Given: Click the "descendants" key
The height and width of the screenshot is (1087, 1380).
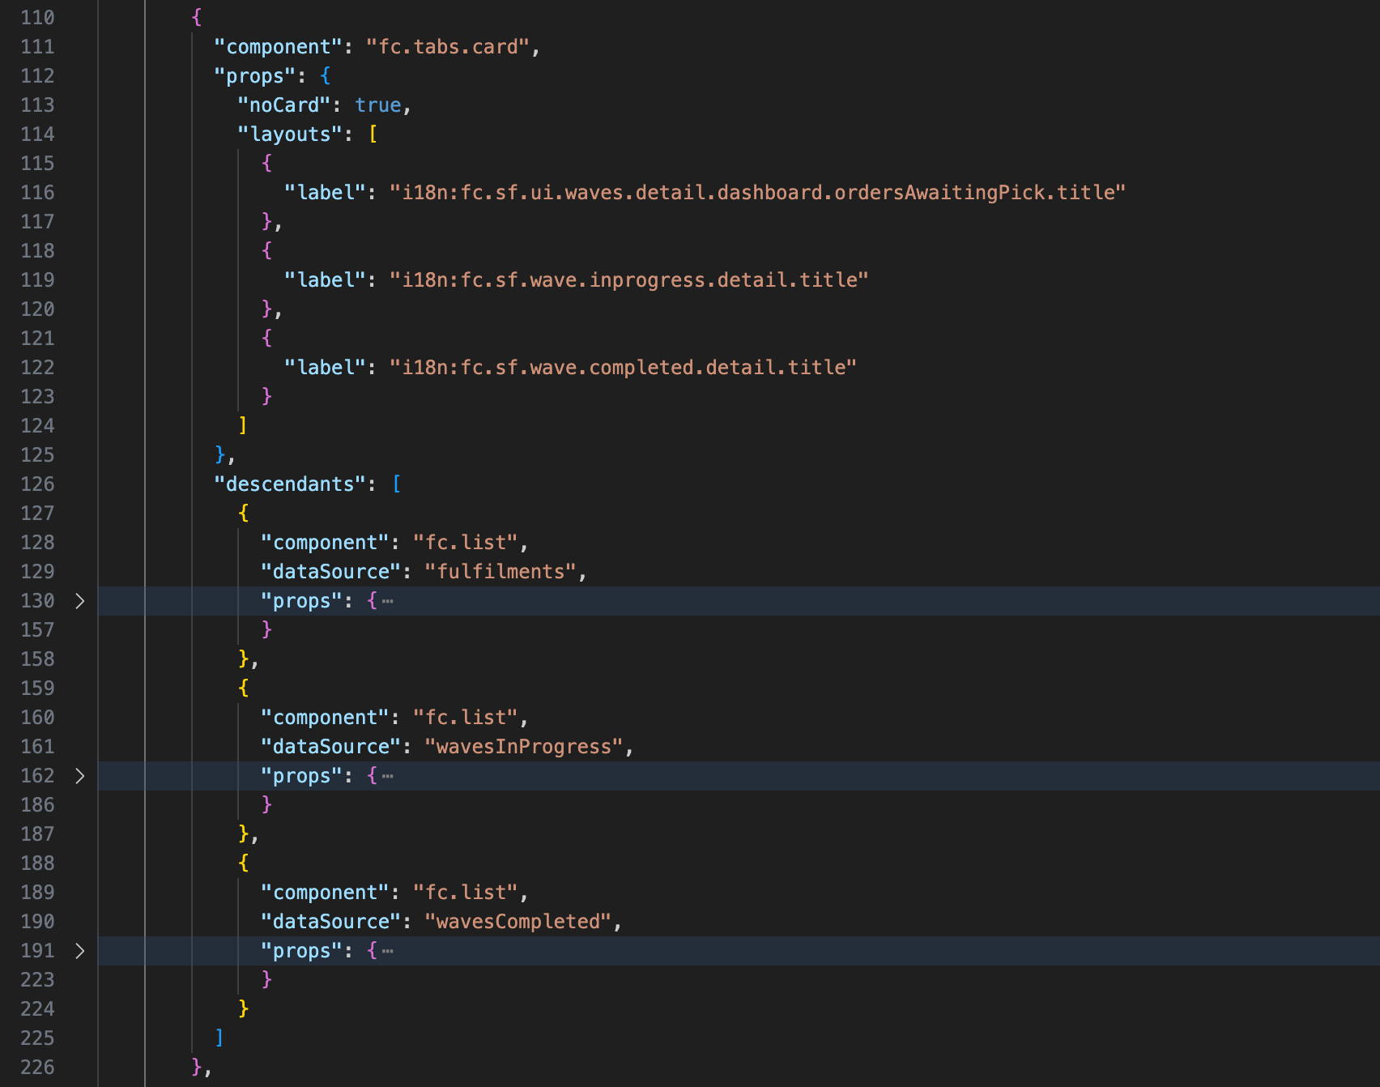Looking at the screenshot, I should (x=289, y=484).
